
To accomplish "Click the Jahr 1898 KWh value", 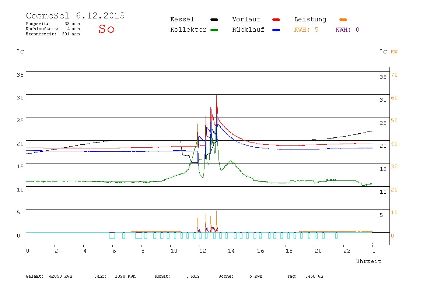I will tap(115, 276).
